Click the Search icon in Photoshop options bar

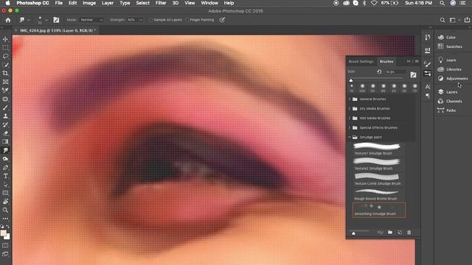tap(442, 20)
